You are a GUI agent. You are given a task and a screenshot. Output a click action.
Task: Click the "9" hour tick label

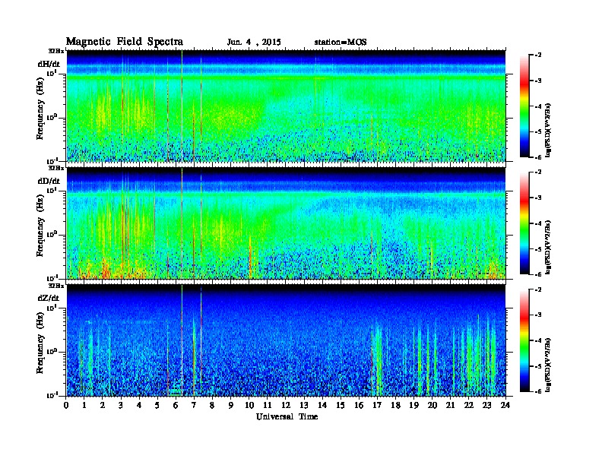tap(231, 405)
